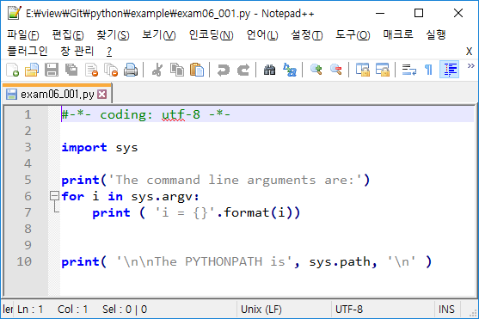Screen dimensions: 479x319
Task: Click Ln : 1 status field
Action: (x=30, y=310)
